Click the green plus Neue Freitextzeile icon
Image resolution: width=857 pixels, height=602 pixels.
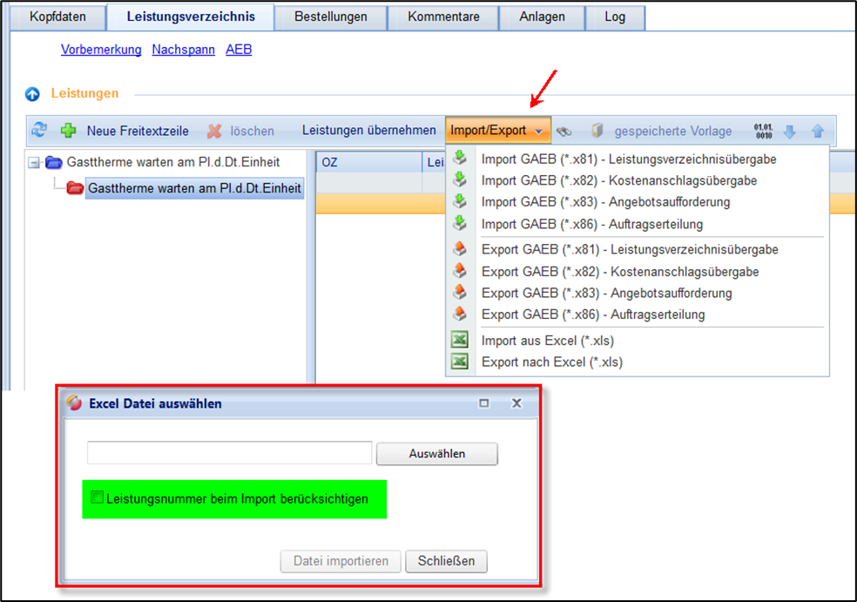tap(68, 131)
